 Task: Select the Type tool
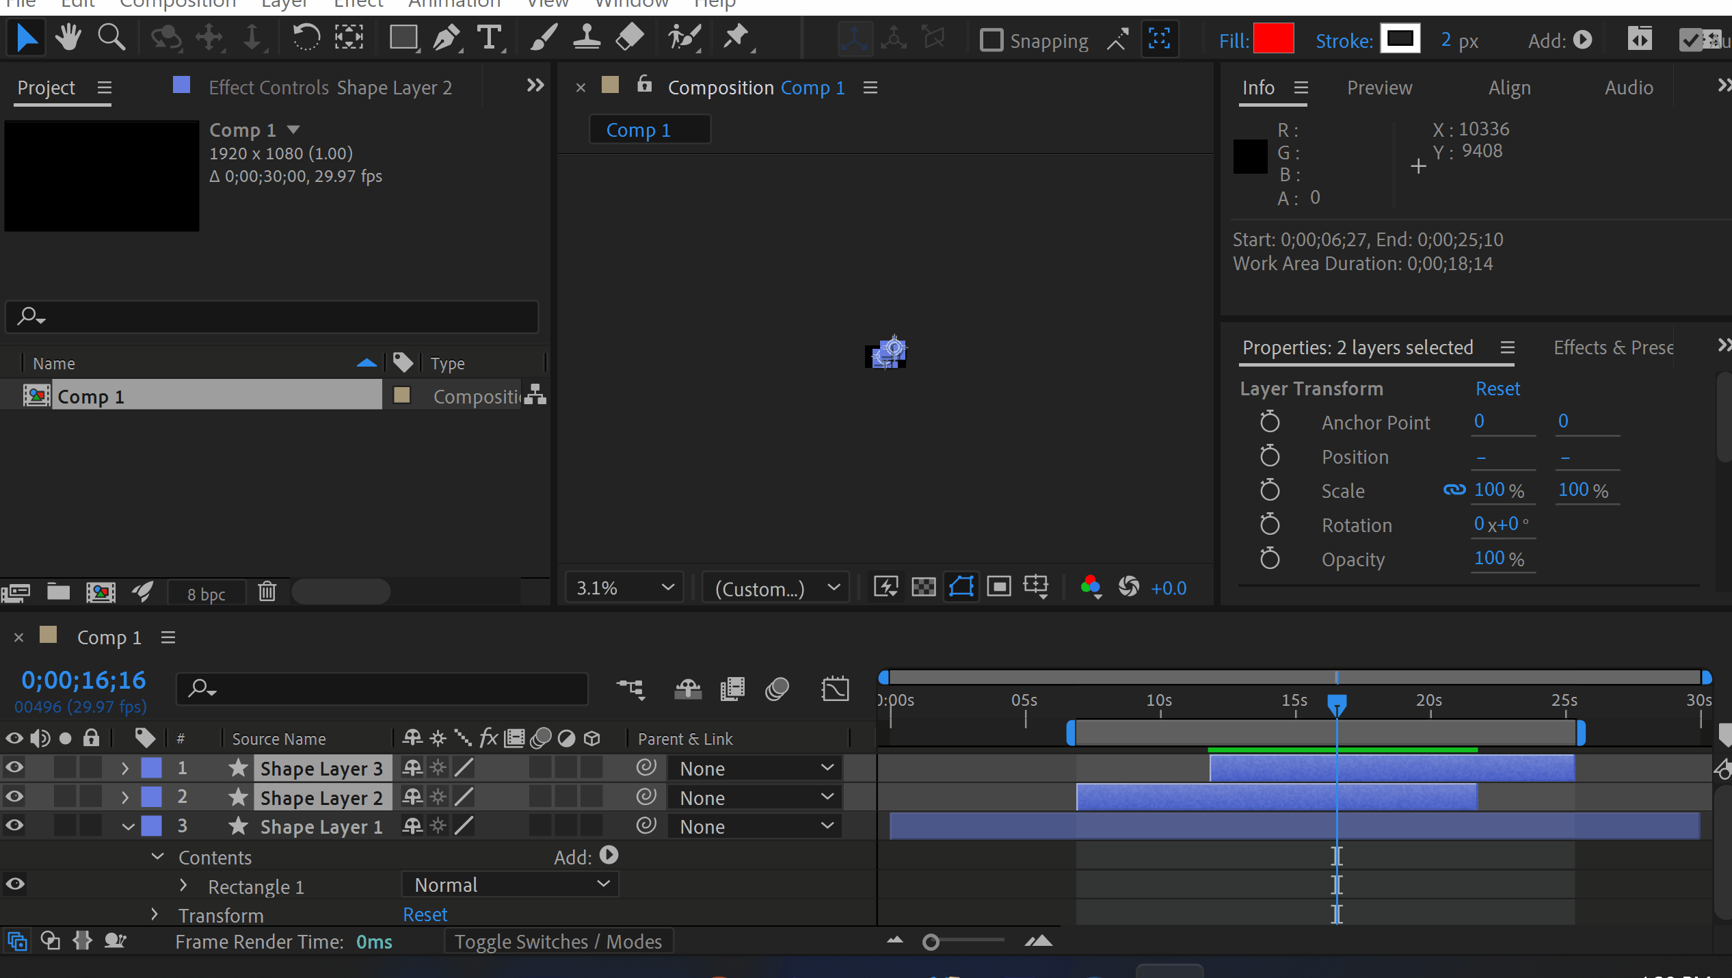tap(490, 38)
